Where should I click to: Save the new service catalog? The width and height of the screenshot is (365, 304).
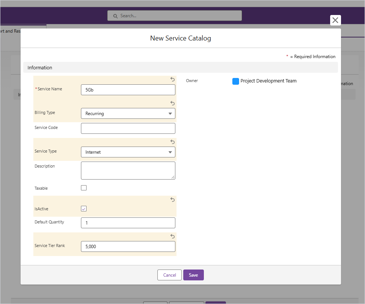193,275
